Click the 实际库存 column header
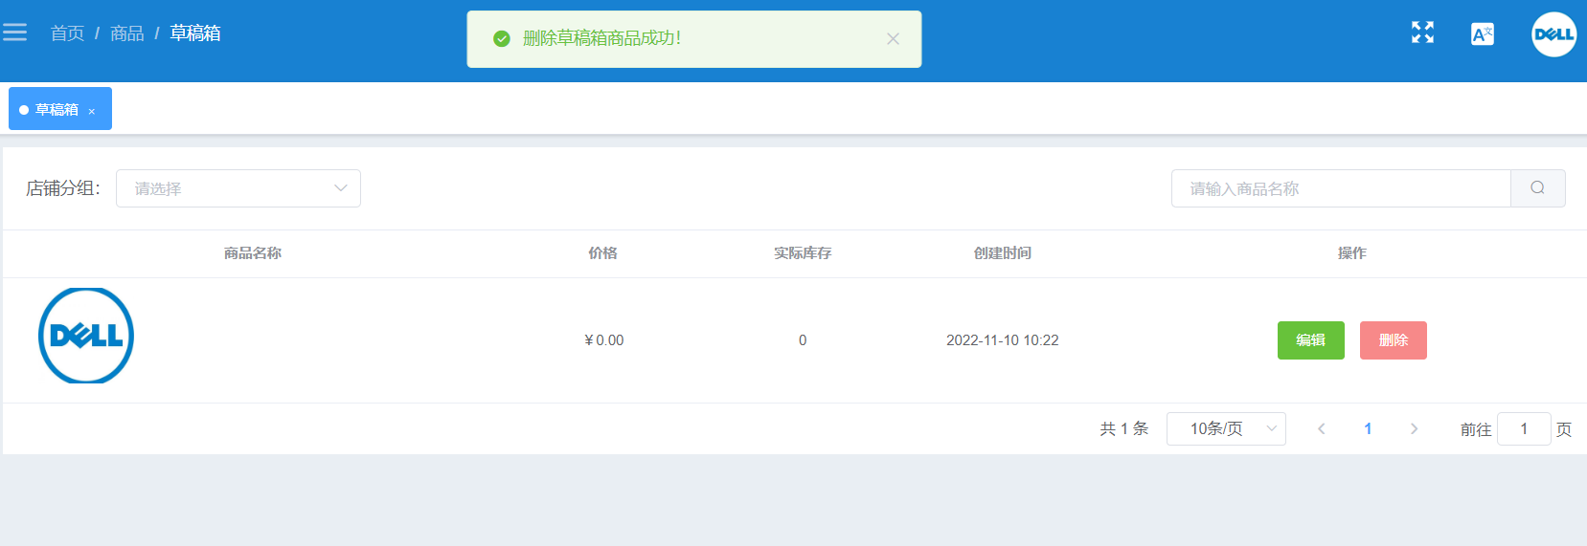The height and width of the screenshot is (546, 1587). (803, 253)
